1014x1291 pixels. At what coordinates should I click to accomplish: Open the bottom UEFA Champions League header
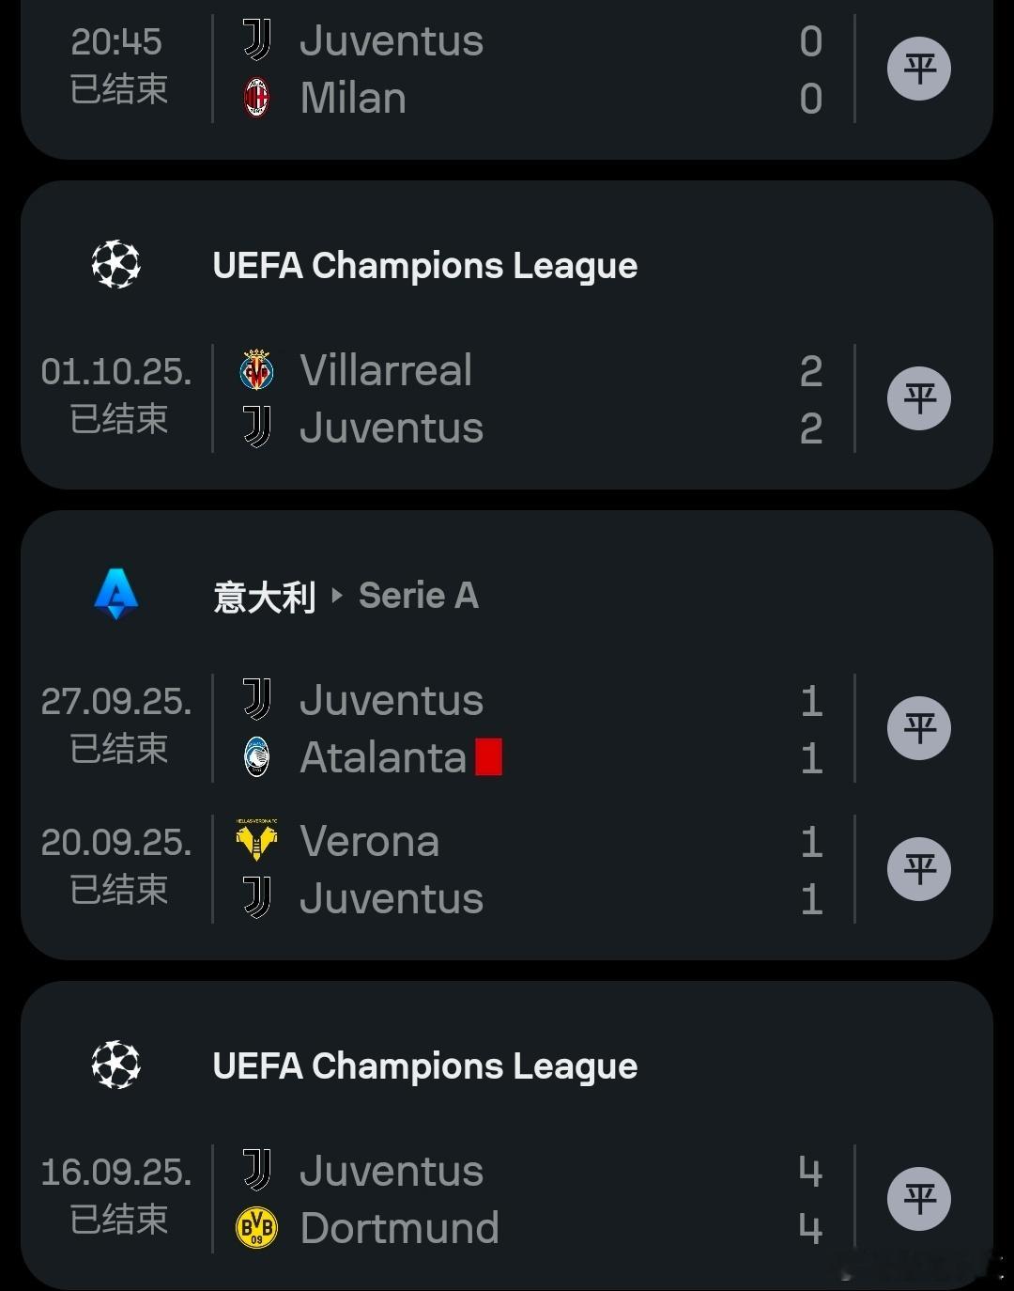point(425,1066)
